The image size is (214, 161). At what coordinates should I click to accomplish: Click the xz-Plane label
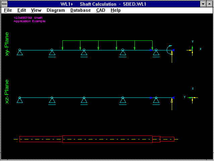tap(7, 91)
